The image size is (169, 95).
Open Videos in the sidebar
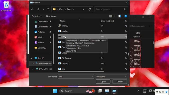point(41,42)
